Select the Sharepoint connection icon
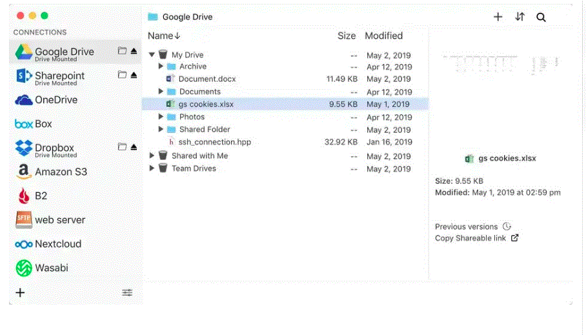This screenshot has width=586, height=335. click(x=23, y=76)
